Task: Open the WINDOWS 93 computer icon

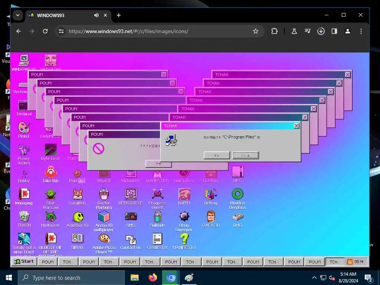Action: tap(24, 63)
